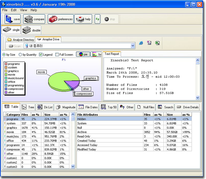Select the custom1 category row
The image size is (206, 179).
click(36, 158)
